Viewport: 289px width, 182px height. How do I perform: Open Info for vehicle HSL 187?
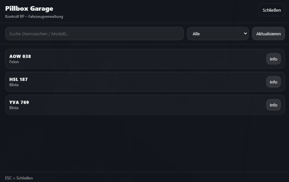click(273, 82)
